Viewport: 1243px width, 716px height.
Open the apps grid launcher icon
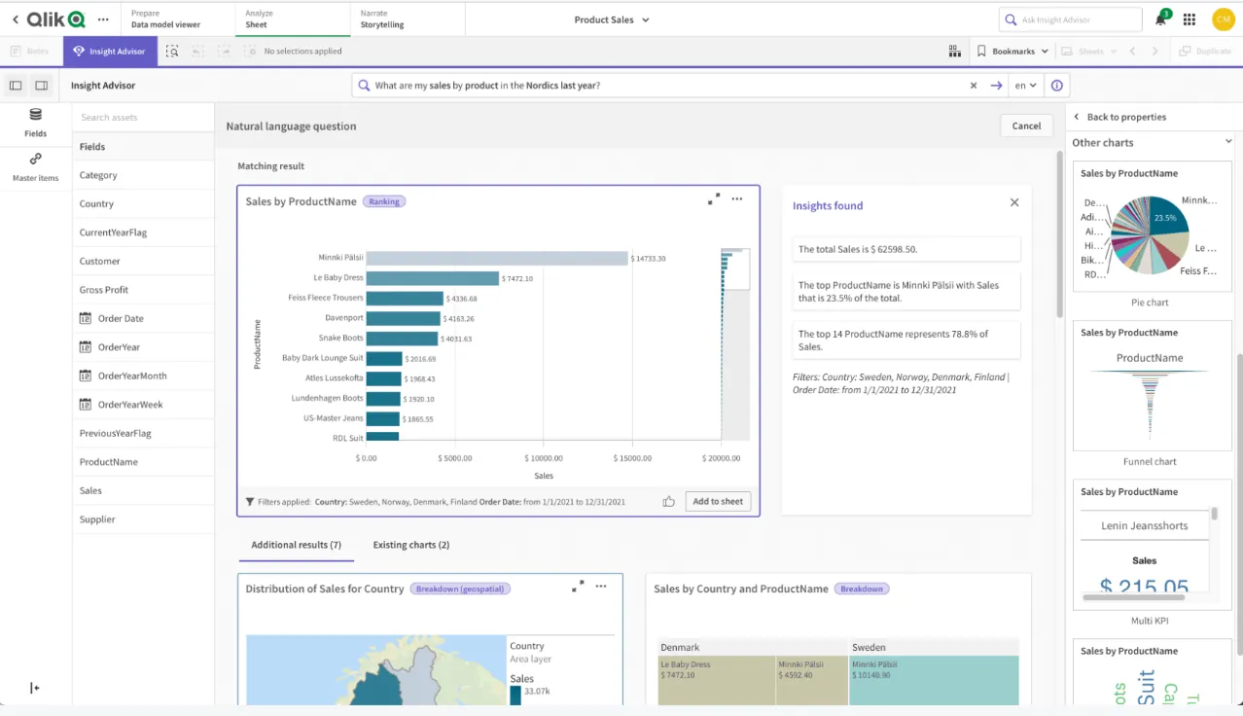1190,19
